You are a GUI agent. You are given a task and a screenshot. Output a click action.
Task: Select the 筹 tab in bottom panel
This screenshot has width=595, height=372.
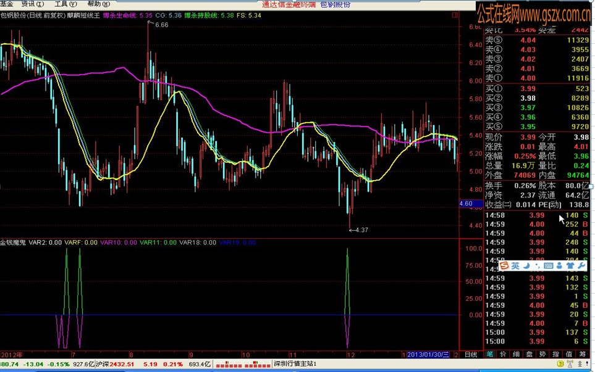582,354
